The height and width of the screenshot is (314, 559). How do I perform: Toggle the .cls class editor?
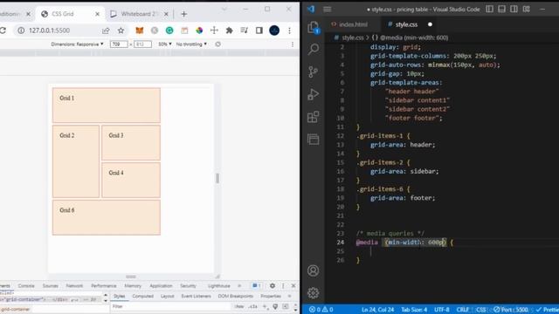pyautogui.click(x=253, y=306)
